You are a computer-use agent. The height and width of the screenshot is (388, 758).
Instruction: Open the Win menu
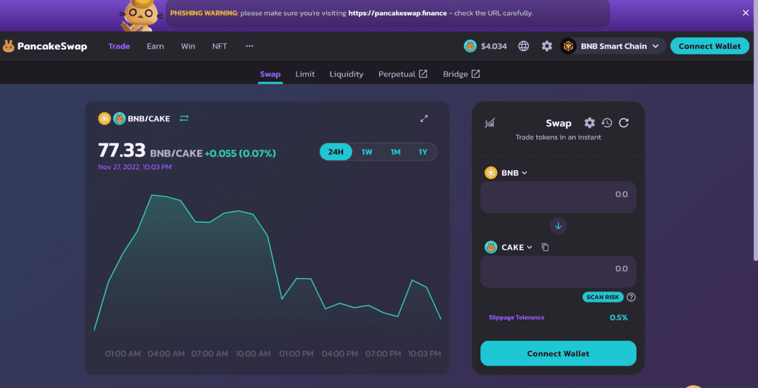pyautogui.click(x=188, y=46)
